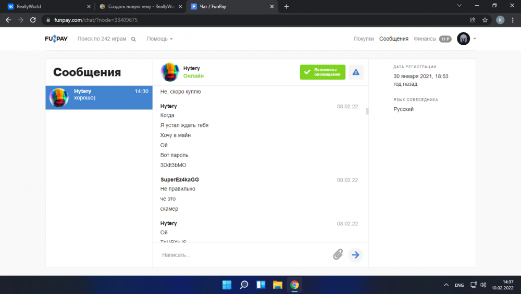Viewport: 521px width, 294px height.
Task: Select Hytery conversation in list
Action: point(99,97)
